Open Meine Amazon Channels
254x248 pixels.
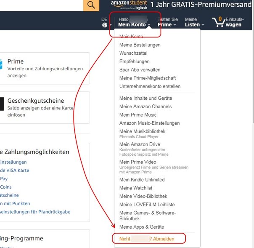point(146,107)
